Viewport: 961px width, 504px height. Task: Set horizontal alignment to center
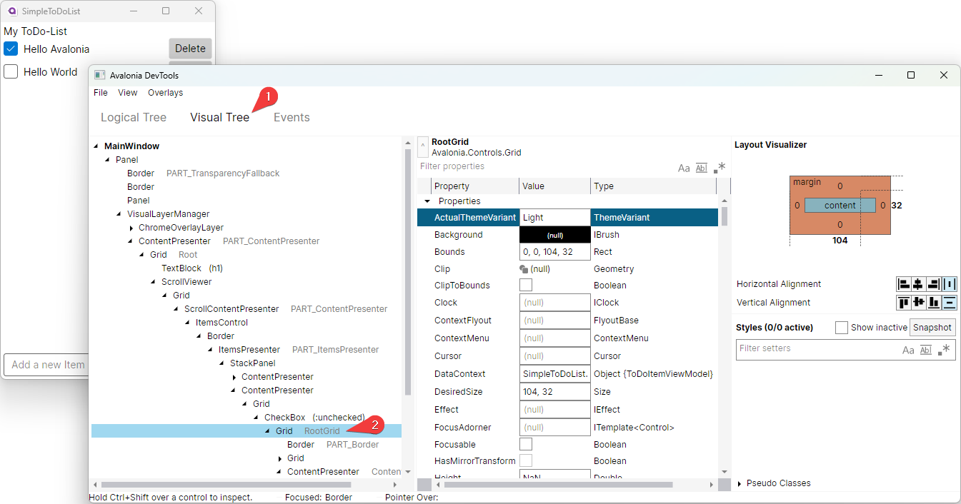919,284
